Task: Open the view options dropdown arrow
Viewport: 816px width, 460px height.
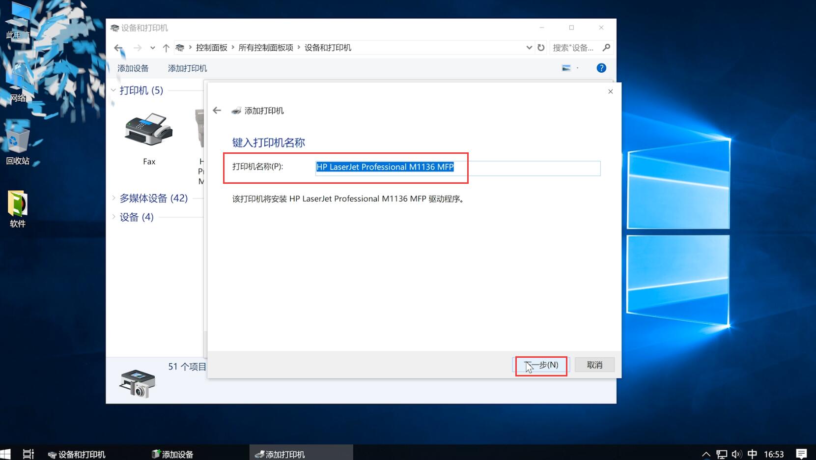Action: point(578,68)
